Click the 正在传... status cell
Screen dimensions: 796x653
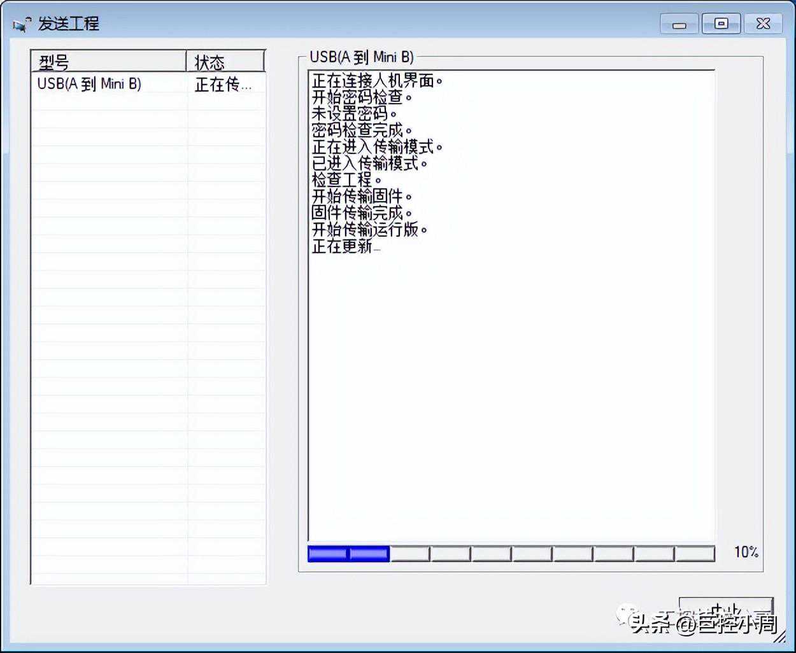coord(223,84)
